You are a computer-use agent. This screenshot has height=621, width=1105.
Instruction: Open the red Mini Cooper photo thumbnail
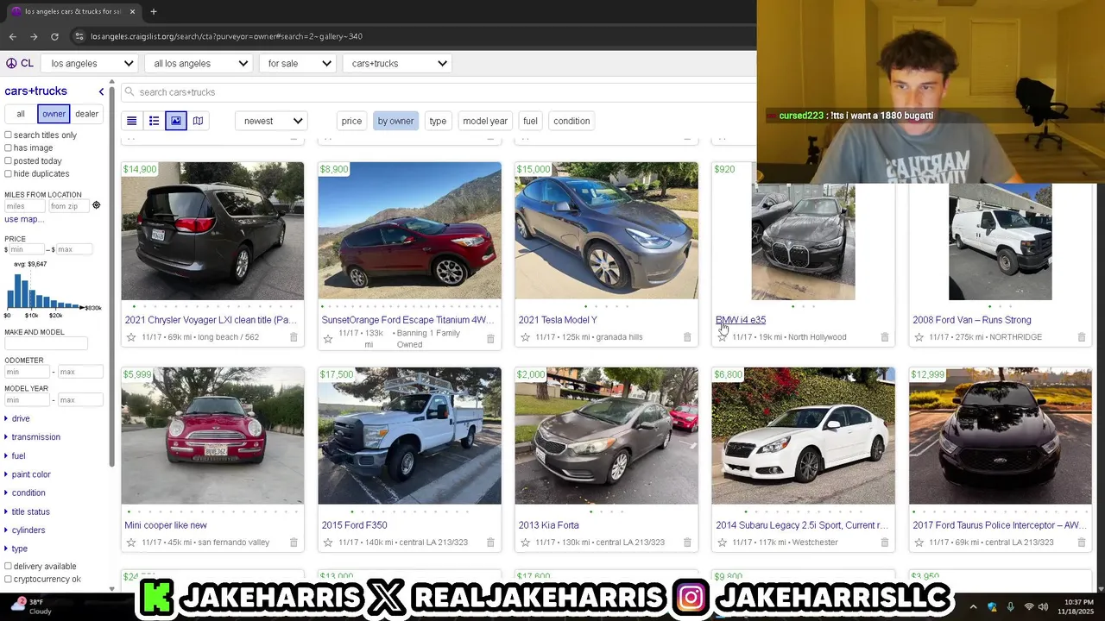point(212,436)
